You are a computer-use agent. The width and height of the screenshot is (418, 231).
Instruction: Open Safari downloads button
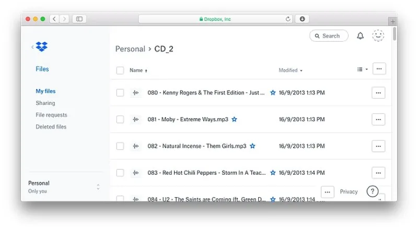tap(302, 19)
